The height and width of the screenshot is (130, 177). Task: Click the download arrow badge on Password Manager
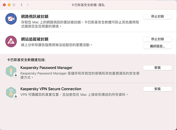pos(16,75)
